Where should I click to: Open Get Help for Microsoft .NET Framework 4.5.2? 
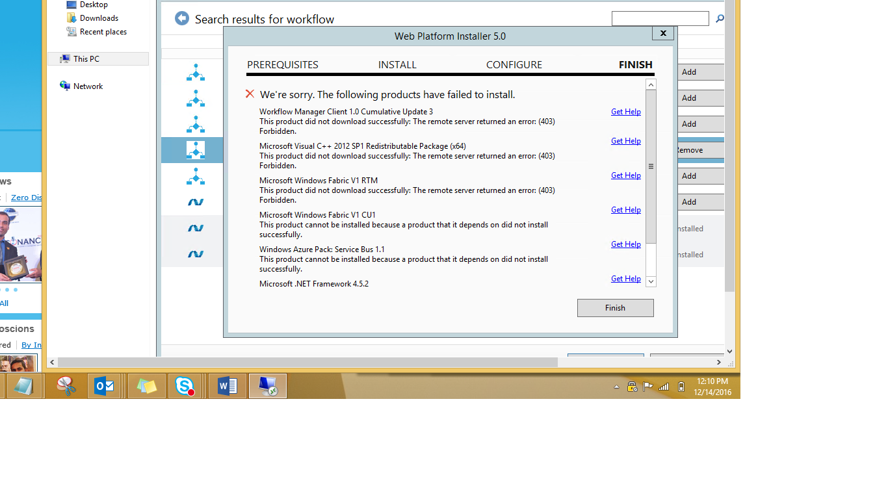(625, 279)
